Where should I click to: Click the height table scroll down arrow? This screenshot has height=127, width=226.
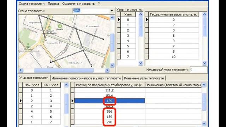(x=204, y=63)
